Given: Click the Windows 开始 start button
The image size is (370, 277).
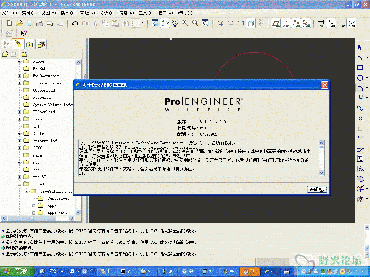Looking at the screenshot, I should coord(17,271).
